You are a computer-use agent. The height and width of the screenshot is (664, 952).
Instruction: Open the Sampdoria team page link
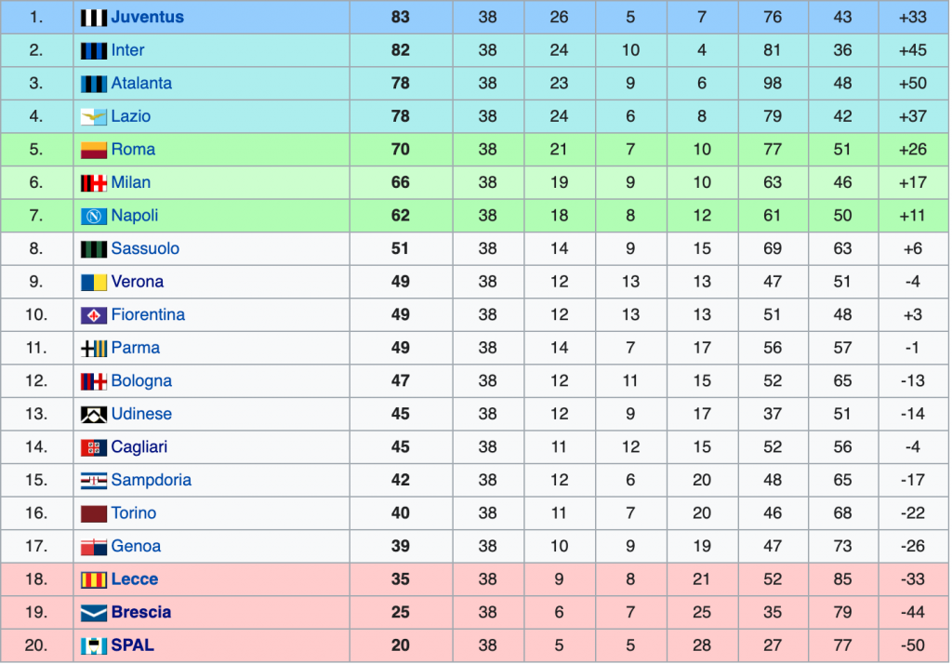coord(152,480)
